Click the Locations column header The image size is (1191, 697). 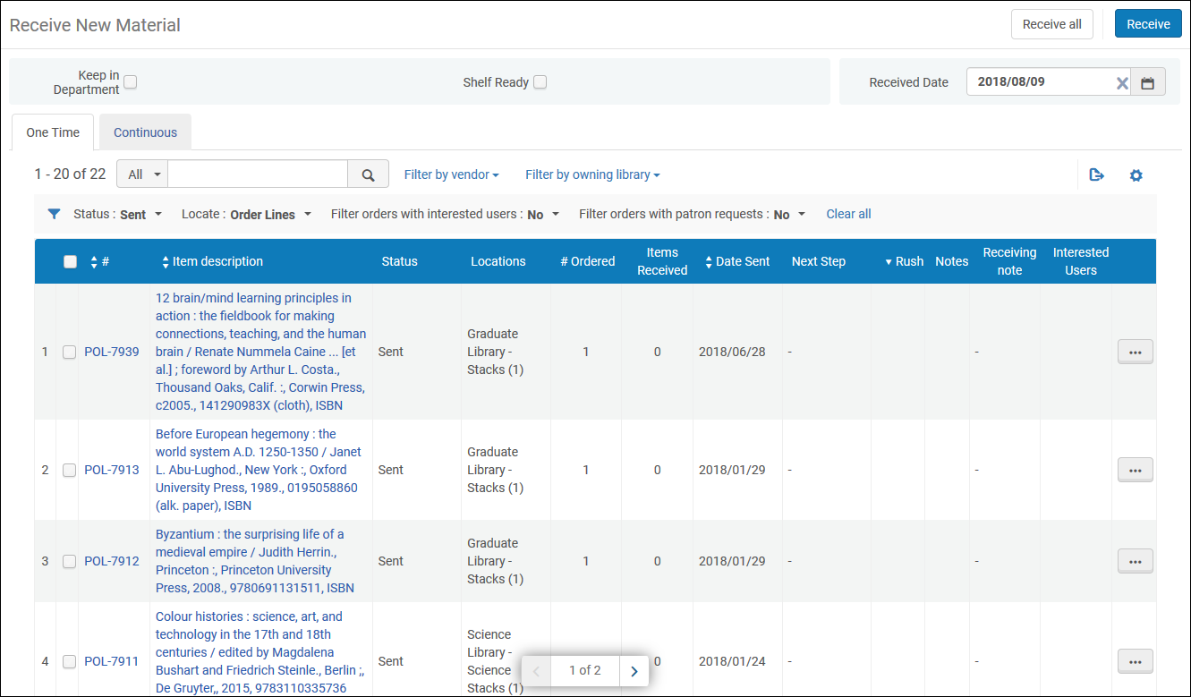[x=498, y=261]
